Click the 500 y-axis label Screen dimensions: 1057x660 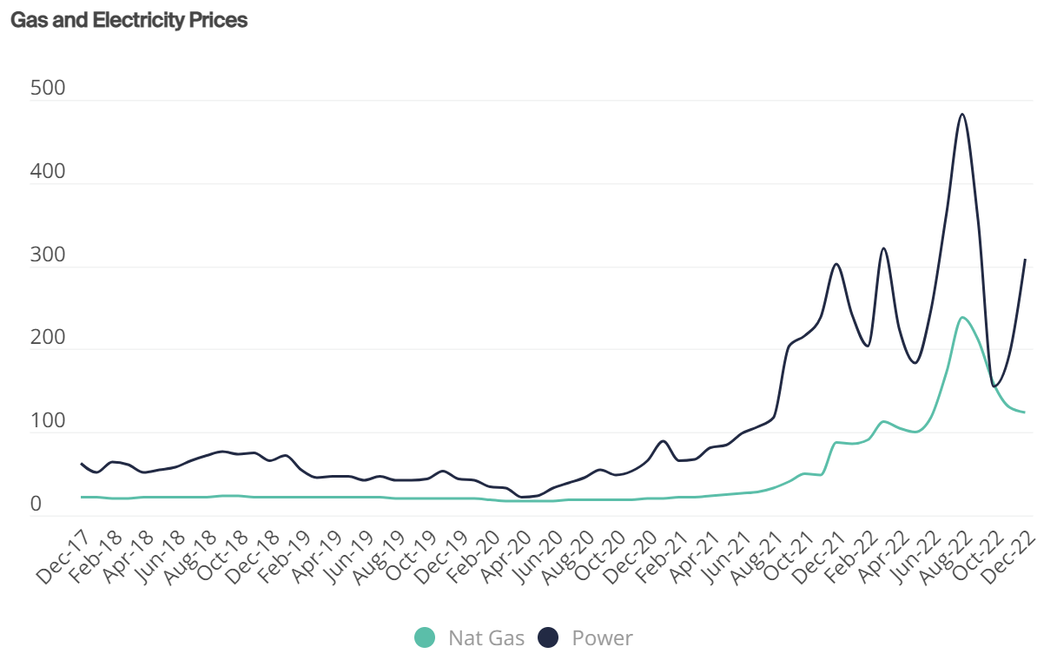click(x=47, y=89)
